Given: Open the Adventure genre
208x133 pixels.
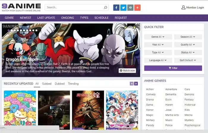Looking at the screenshot, I should coord(171,89).
